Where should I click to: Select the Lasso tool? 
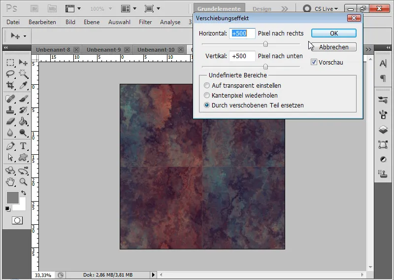coord(10,74)
